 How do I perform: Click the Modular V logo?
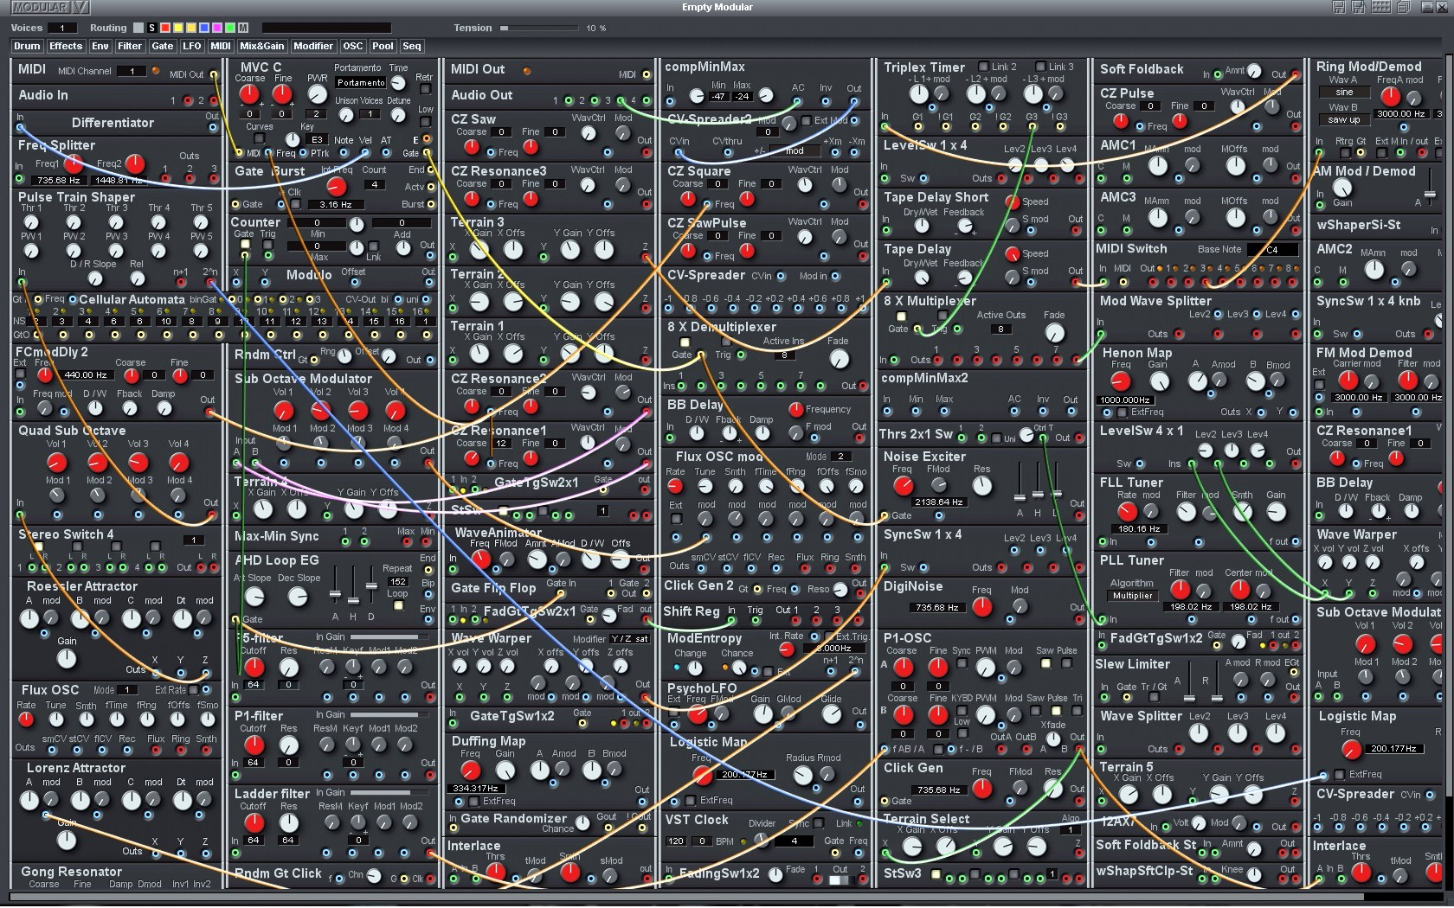click(50, 8)
